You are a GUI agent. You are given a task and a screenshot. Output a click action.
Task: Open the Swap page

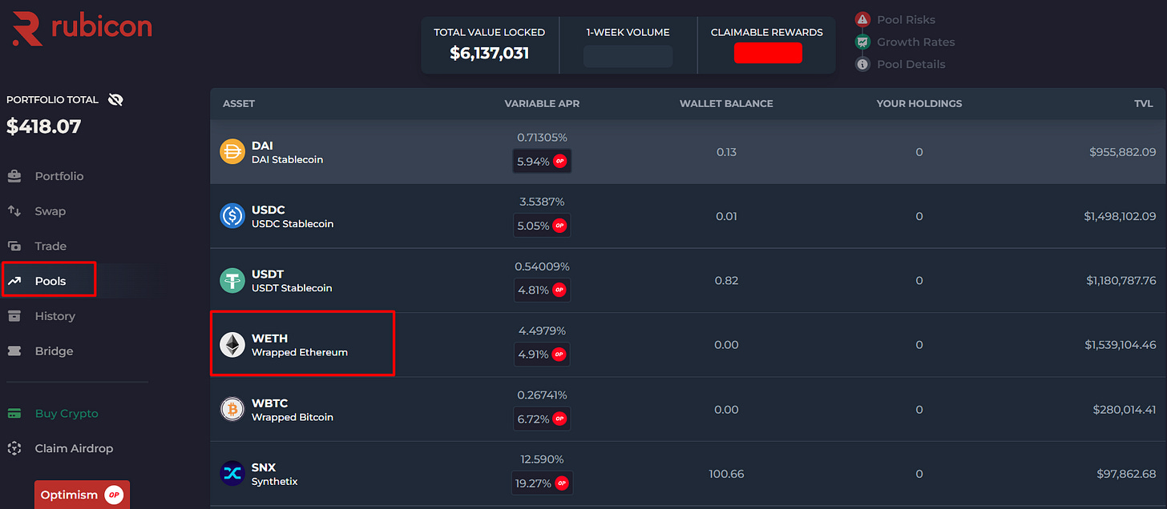point(50,211)
